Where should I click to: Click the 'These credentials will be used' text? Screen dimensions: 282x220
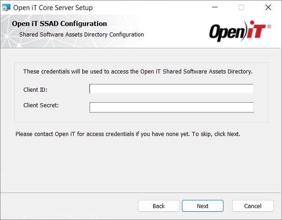point(138,72)
